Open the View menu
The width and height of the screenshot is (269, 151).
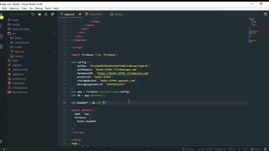click(x=24, y=8)
